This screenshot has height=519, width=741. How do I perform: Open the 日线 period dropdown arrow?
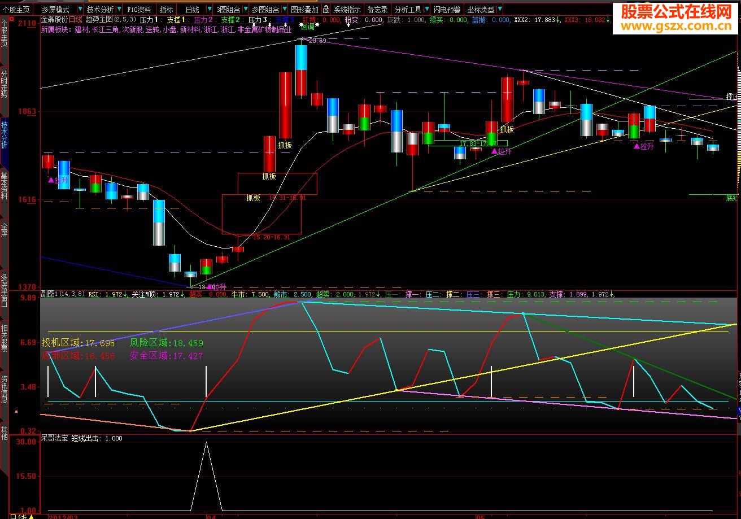coord(210,10)
